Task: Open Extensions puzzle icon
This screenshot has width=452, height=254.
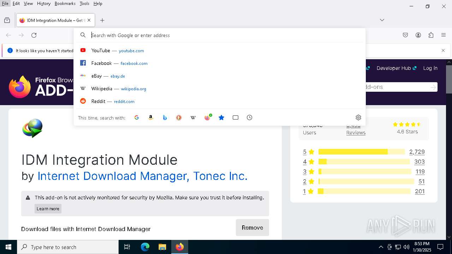Action: (431, 35)
